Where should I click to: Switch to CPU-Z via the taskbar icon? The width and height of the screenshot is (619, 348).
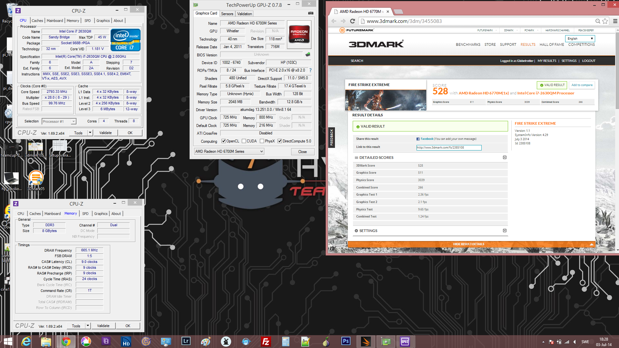click(405, 342)
